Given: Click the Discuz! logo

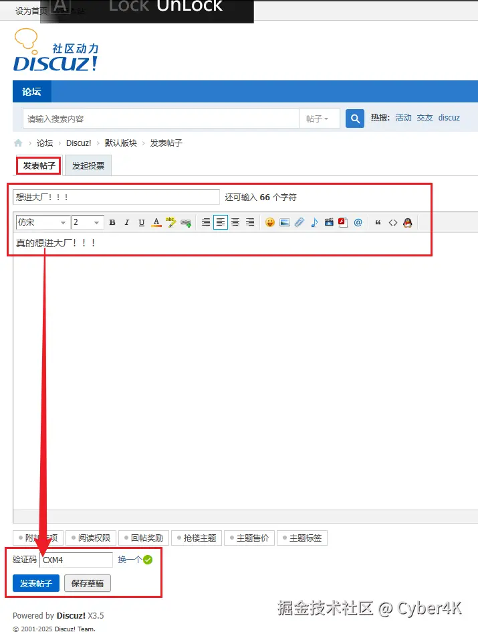Looking at the screenshot, I should (56, 50).
